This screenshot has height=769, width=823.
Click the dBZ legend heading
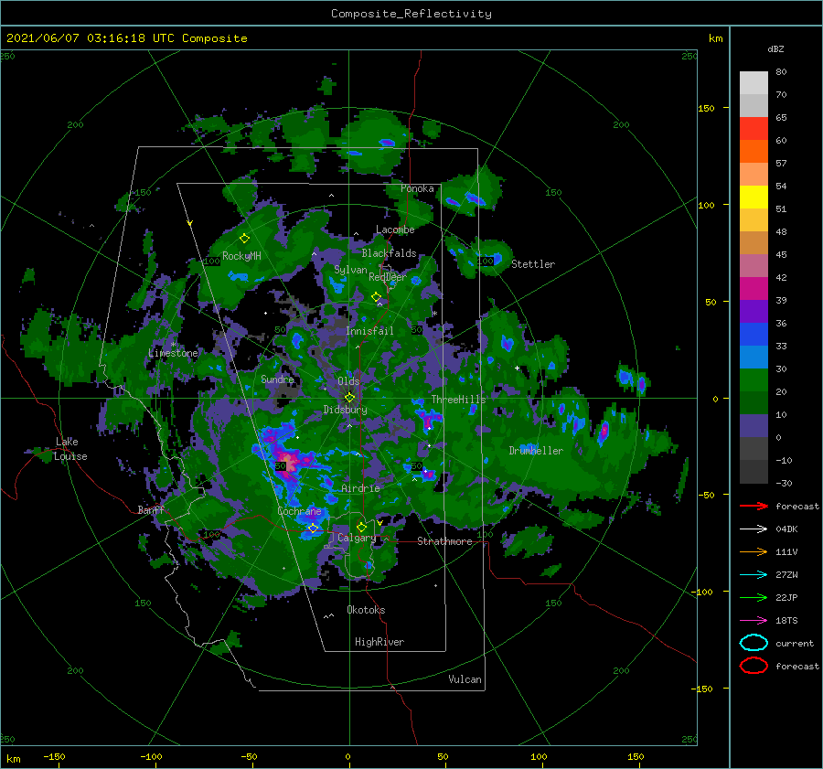point(775,48)
